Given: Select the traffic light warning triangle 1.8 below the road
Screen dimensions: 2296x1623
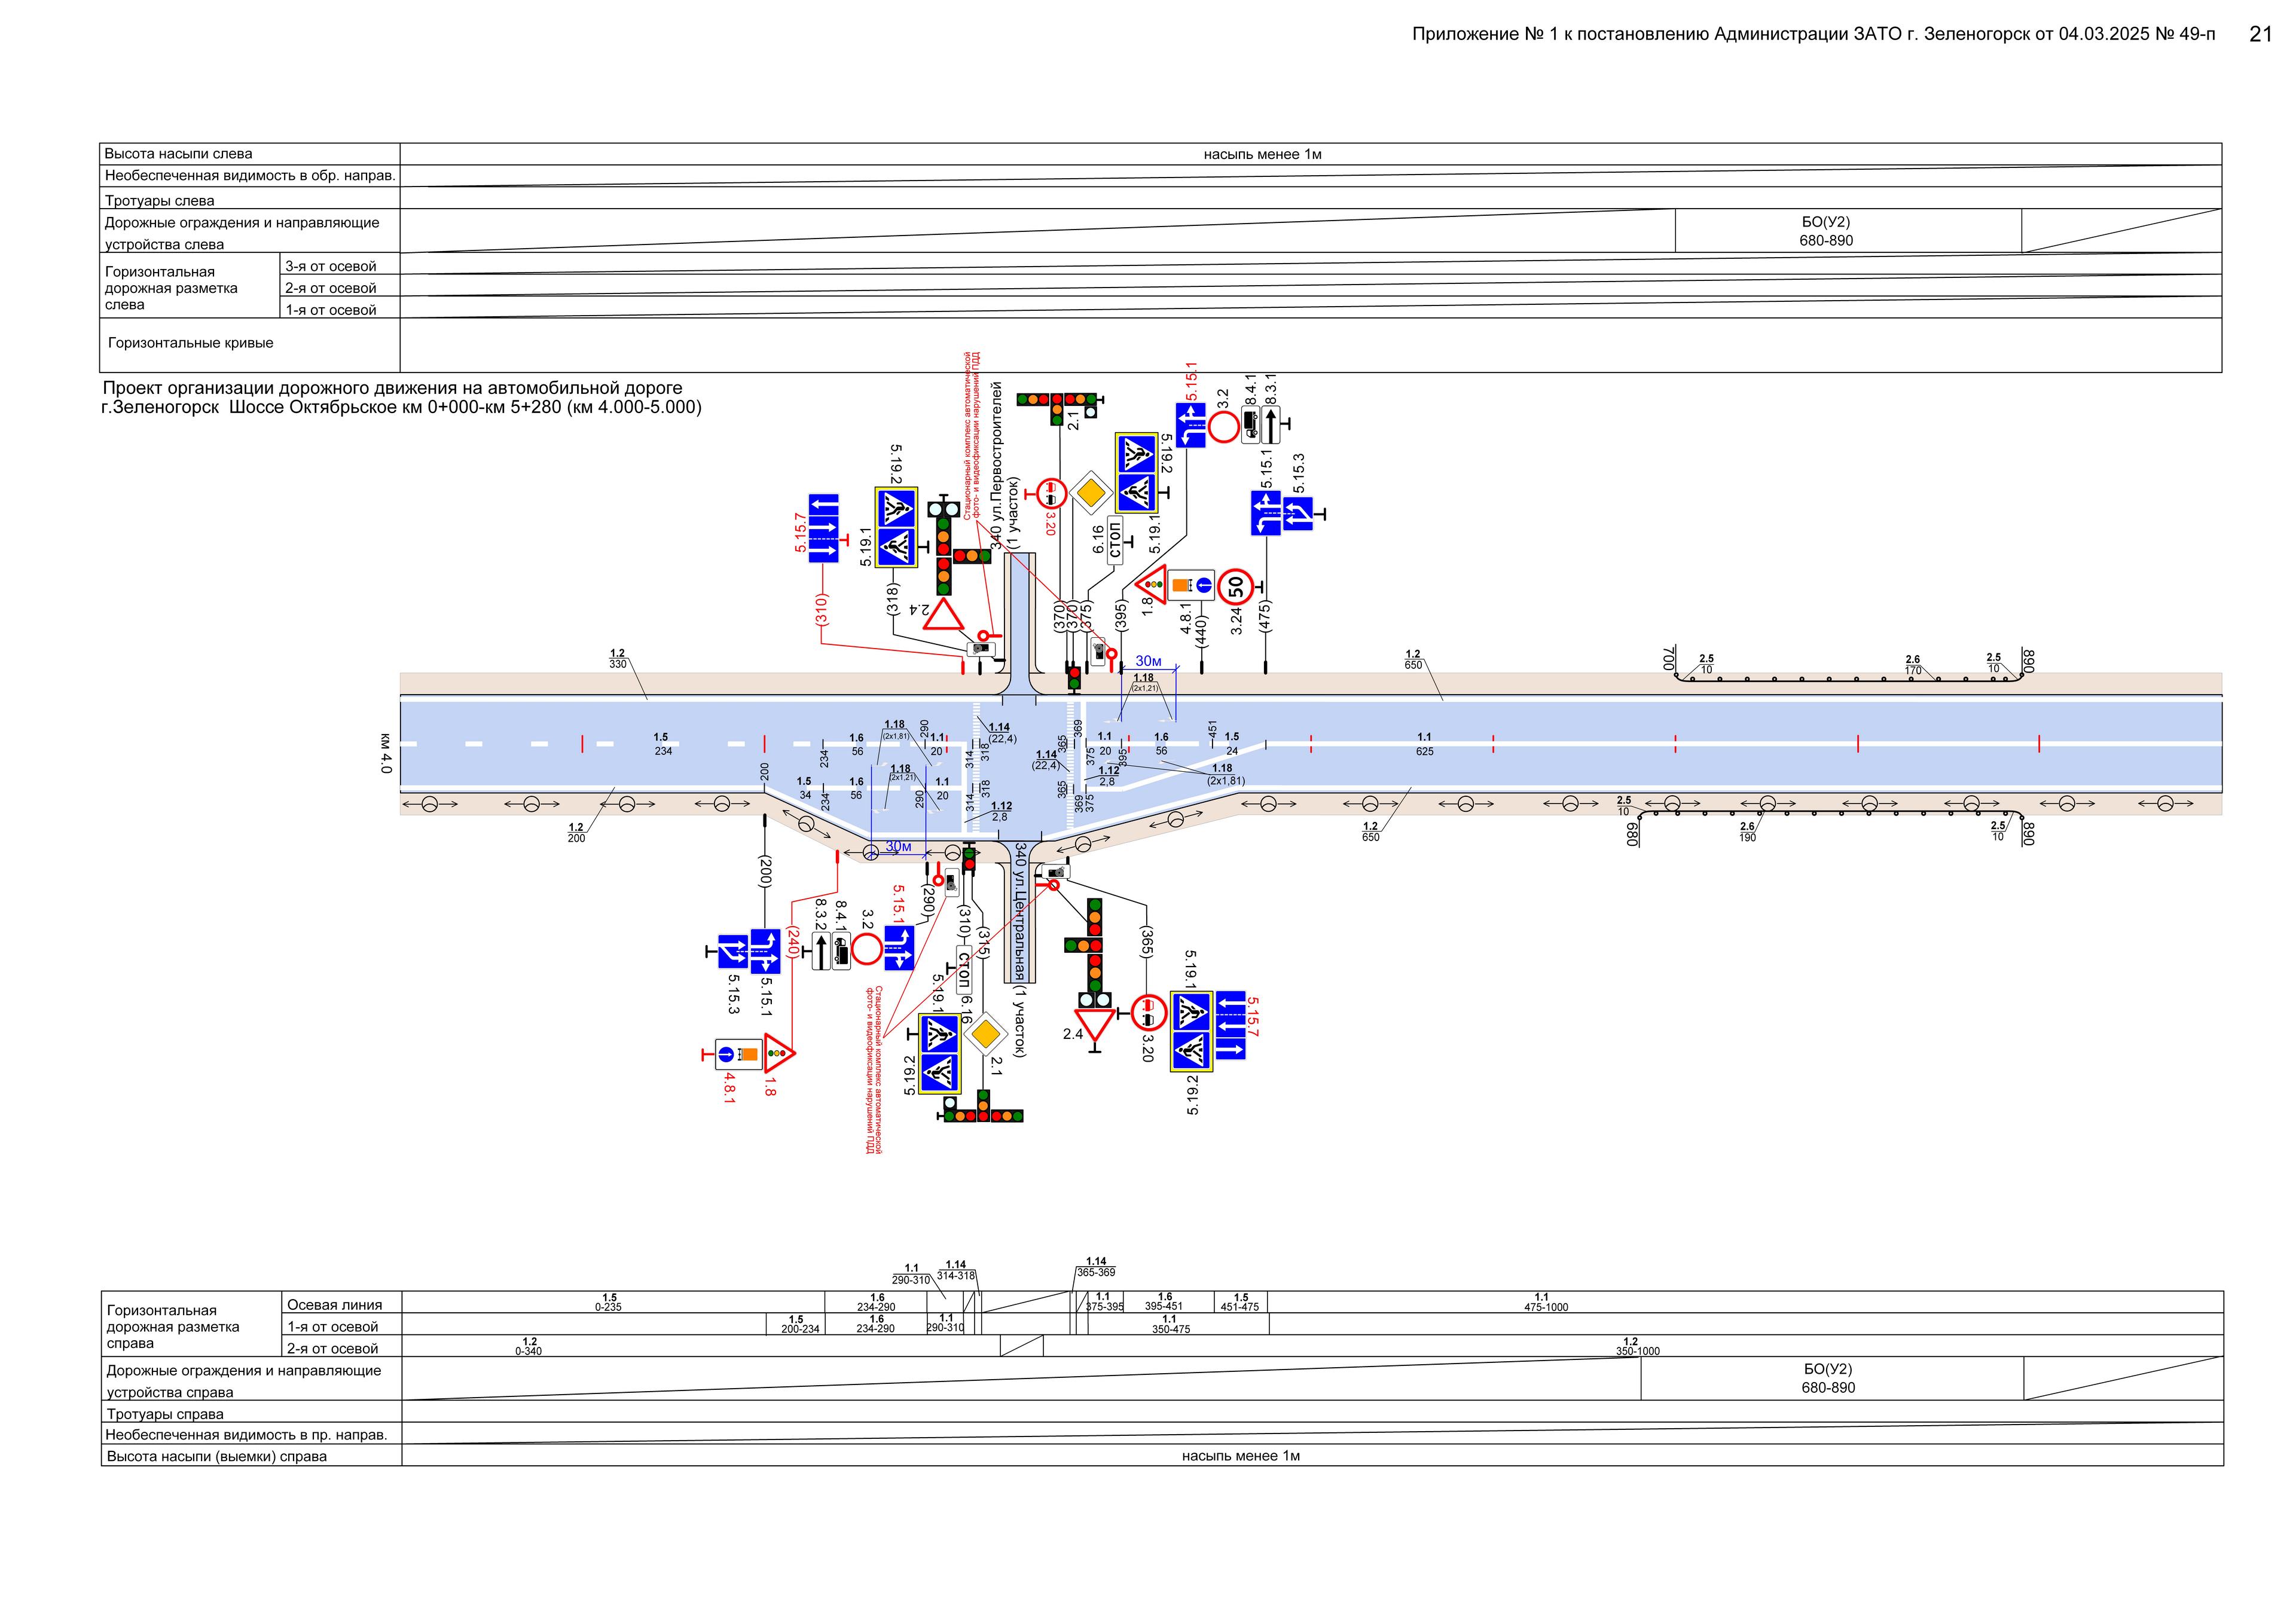Looking at the screenshot, I should tap(778, 1053).
